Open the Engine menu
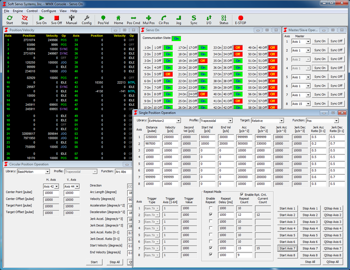 pos(17,11)
